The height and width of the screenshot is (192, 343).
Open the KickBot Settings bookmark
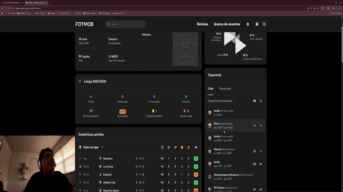click(x=105, y=13)
